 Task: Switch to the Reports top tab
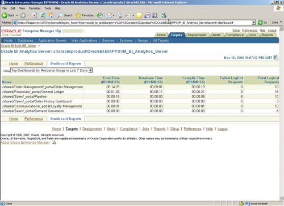pos(268,35)
